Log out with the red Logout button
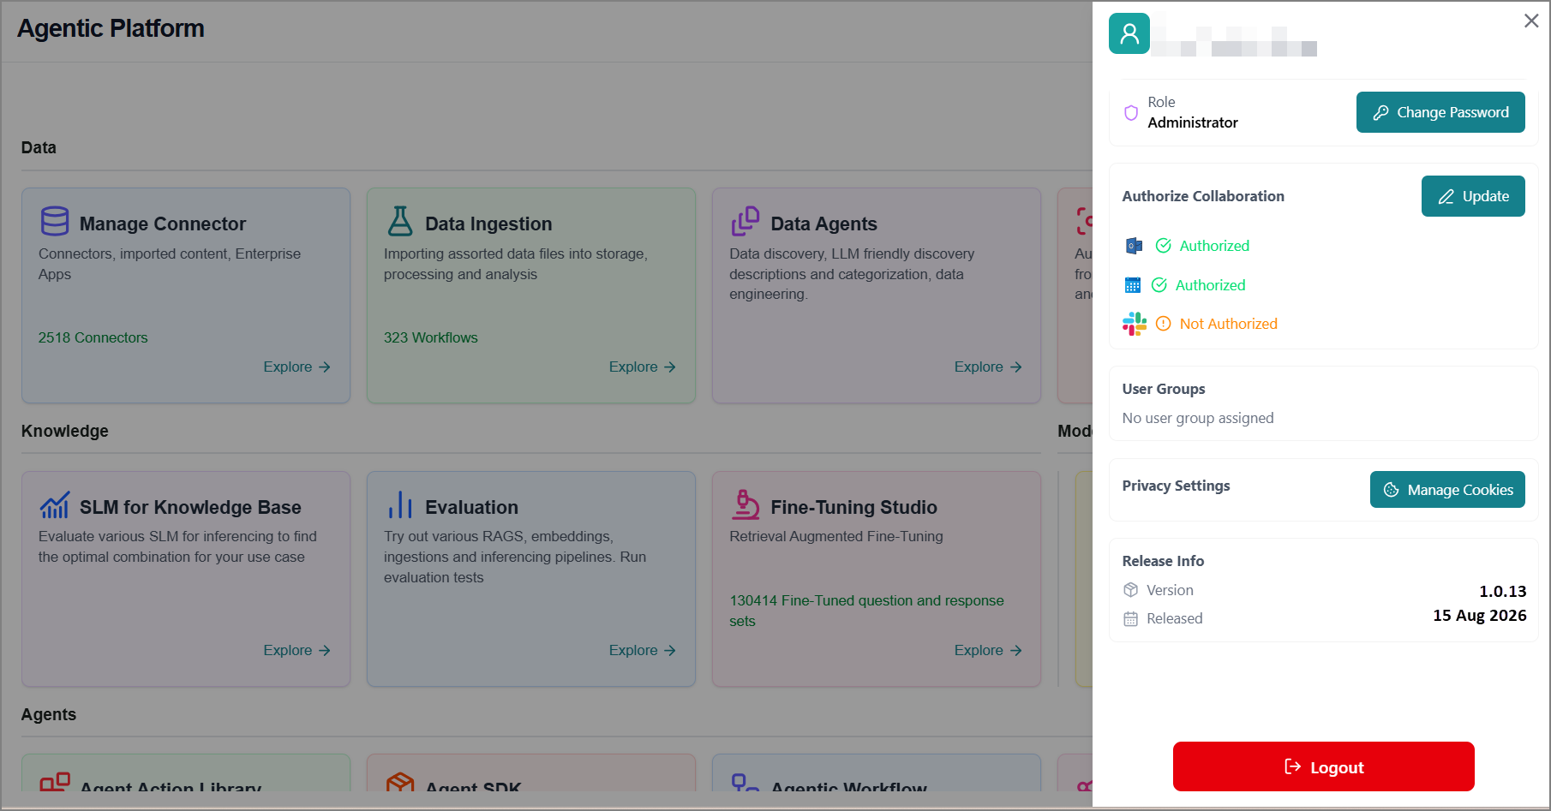The width and height of the screenshot is (1551, 811). point(1324,766)
